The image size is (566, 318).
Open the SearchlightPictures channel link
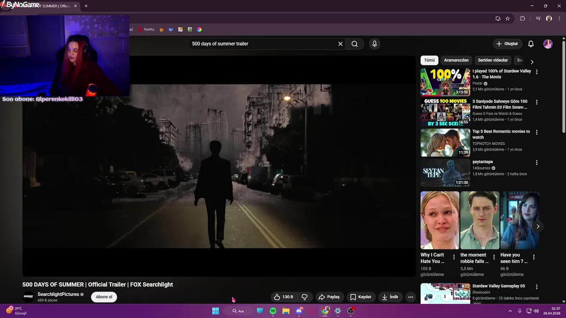pos(58,294)
